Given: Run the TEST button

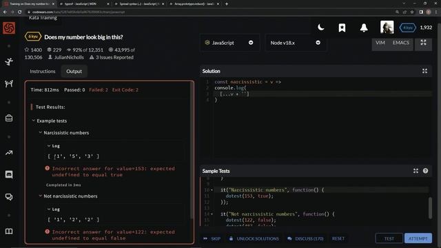Looking at the screenshot, I should coord(389,238).
